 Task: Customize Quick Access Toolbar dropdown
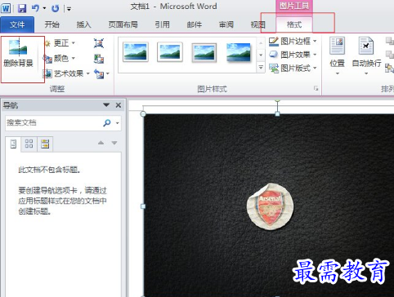(69, 9)
